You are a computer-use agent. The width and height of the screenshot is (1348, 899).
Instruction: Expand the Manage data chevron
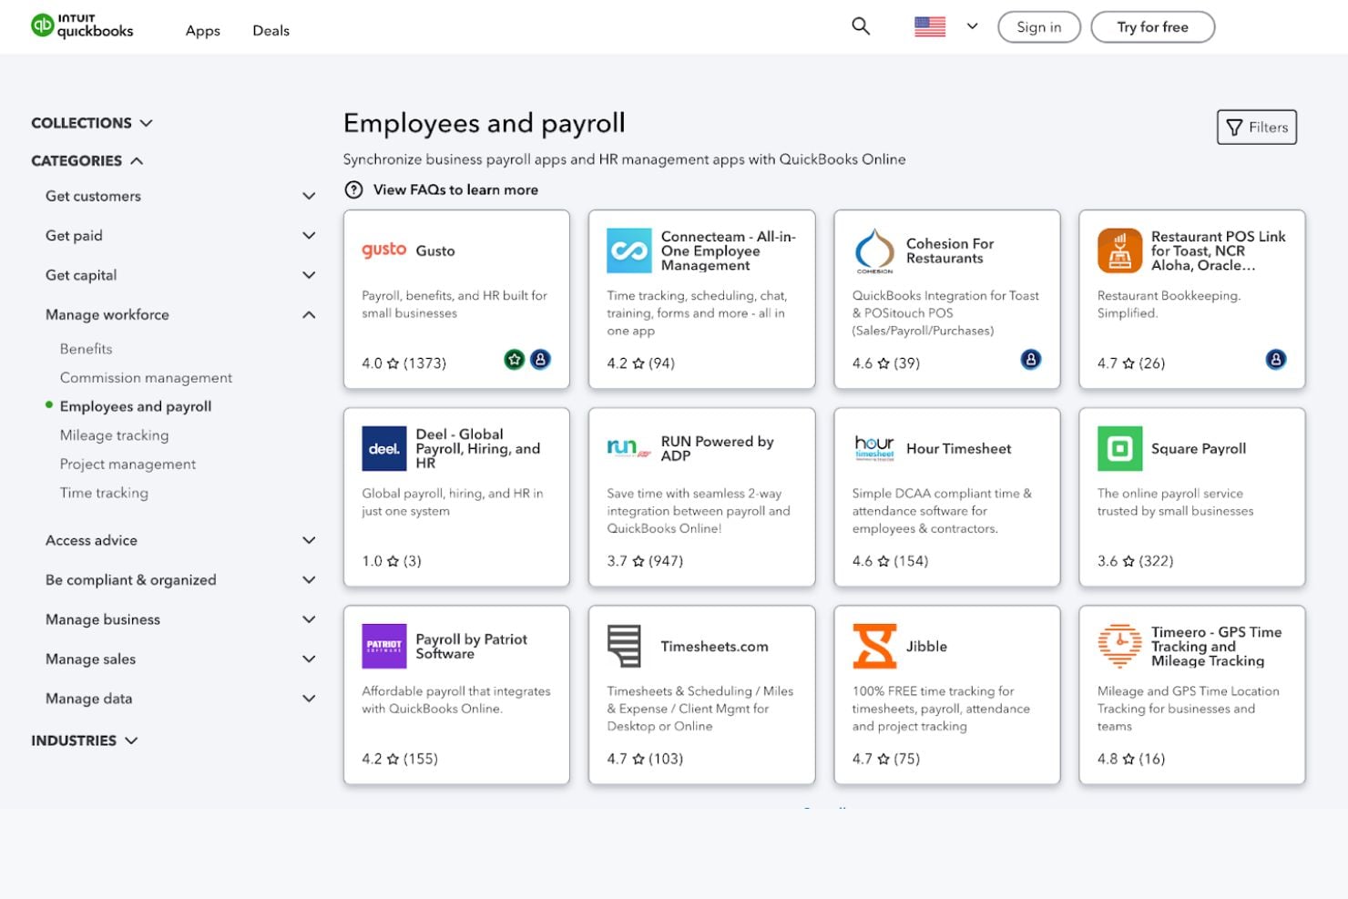click(309, 699)
